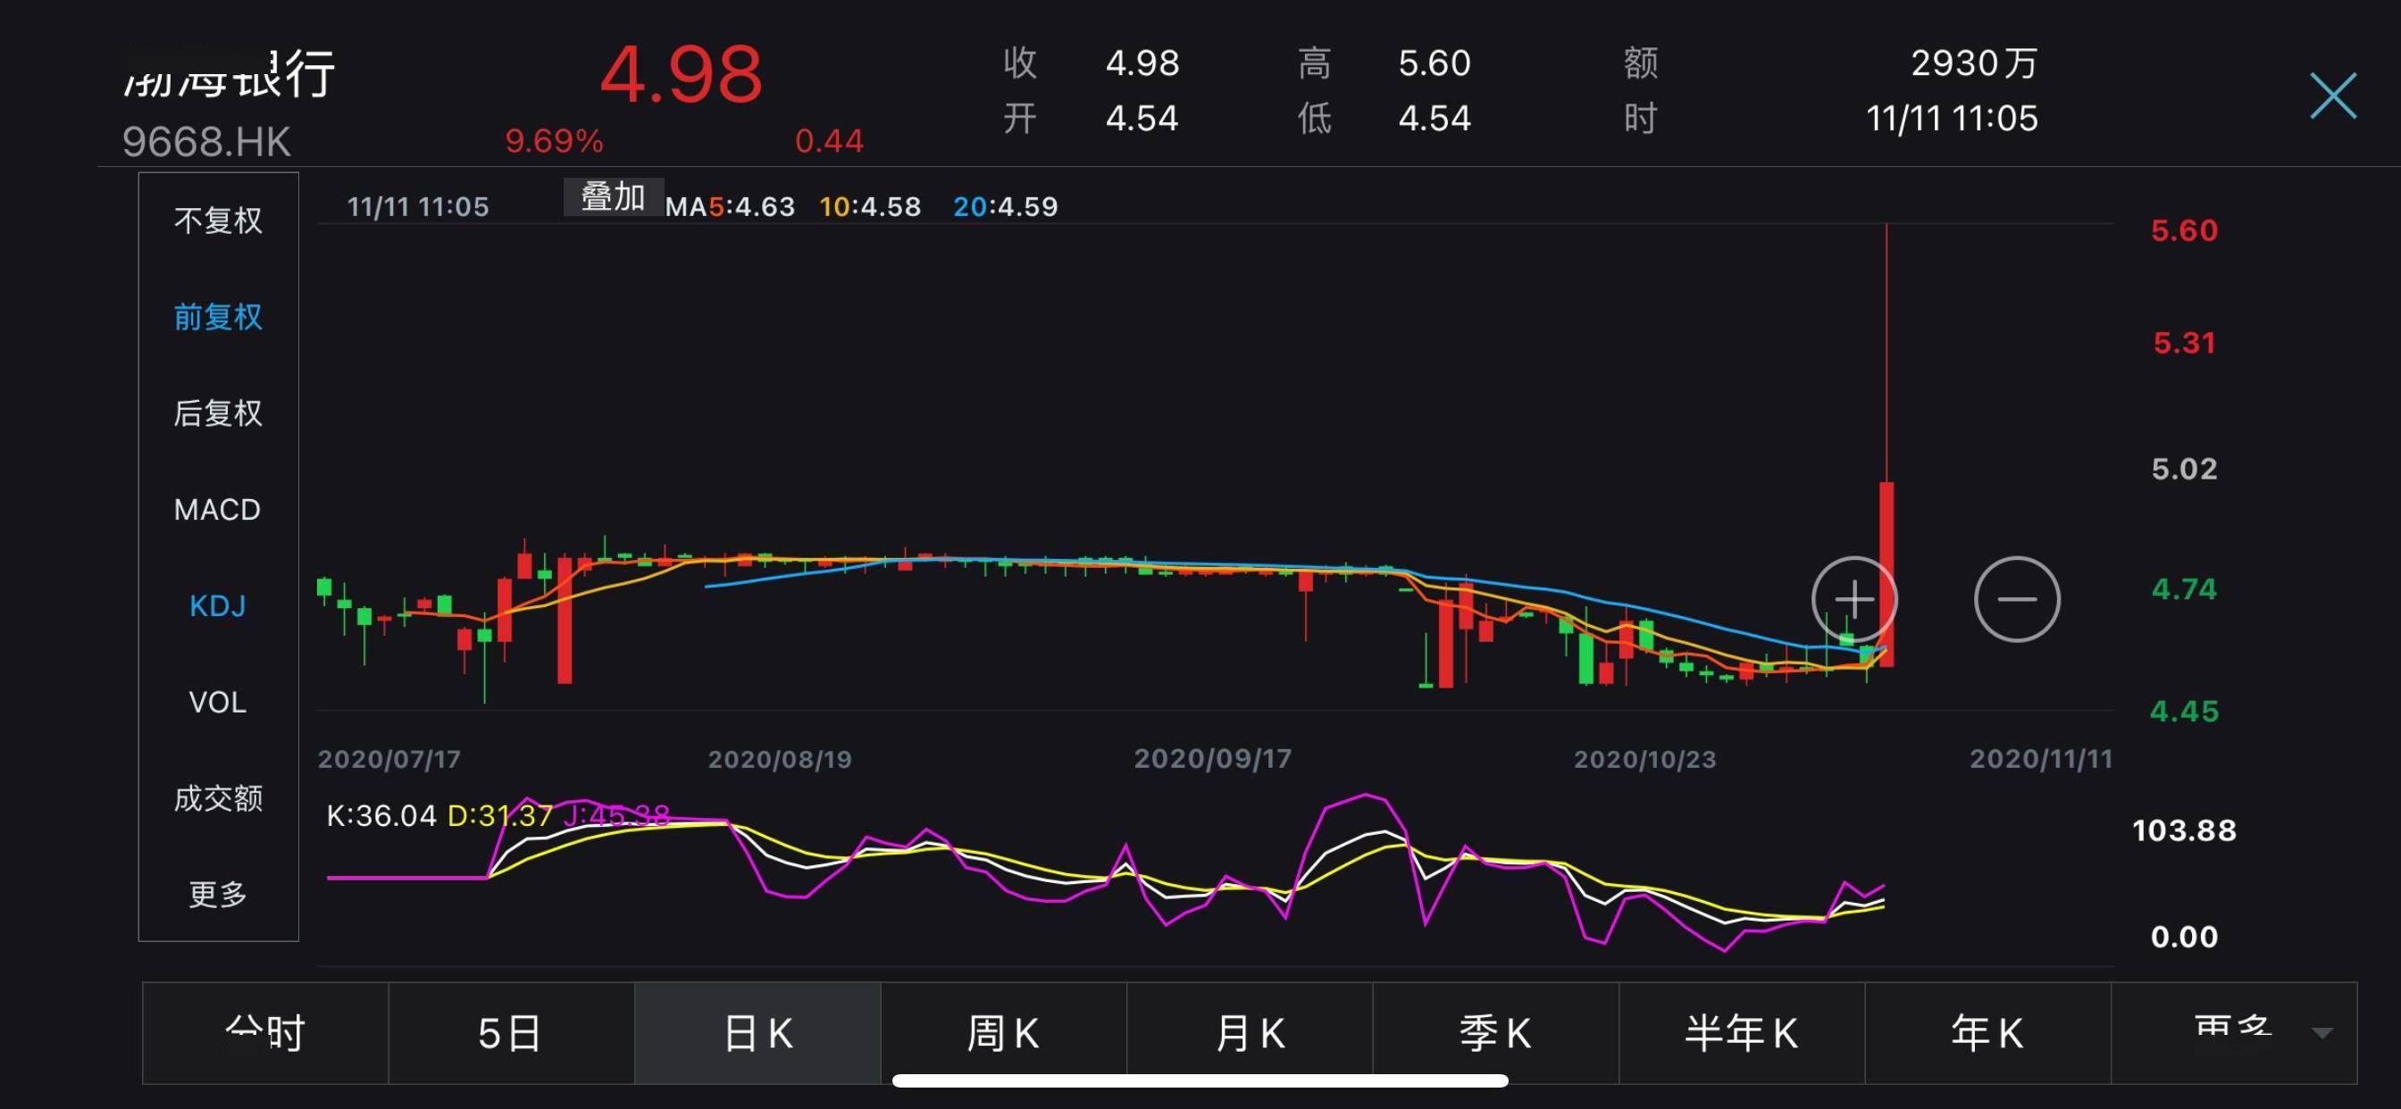This screenshot has height=1109, width=2401.
Task: Click the 5.31 price axis label
Action: pos(2184,343)
